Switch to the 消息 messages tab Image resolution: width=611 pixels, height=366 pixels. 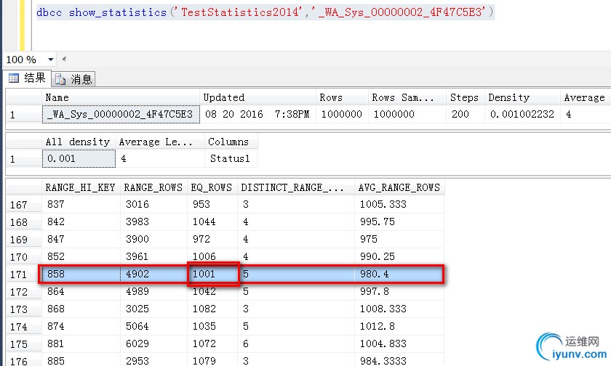click(73, 79)
